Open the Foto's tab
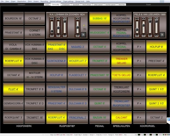 point(48,5)
